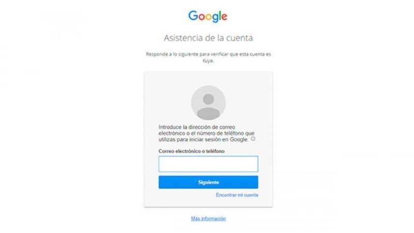Click the yellow 'o' in the Google logo

pyautogui.click(x=209, y=17)
